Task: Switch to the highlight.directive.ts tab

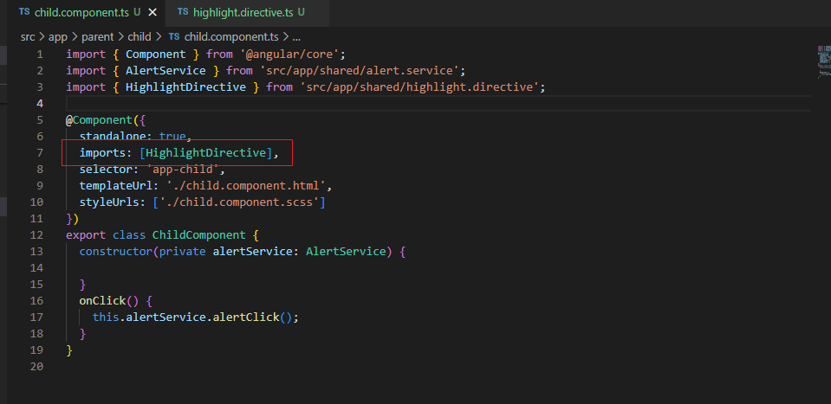Action: [x=242, y=13]
